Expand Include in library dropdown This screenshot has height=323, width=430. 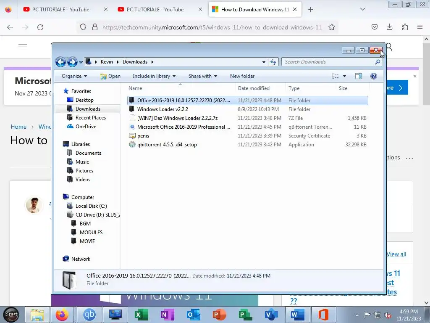tap(154, 76)
